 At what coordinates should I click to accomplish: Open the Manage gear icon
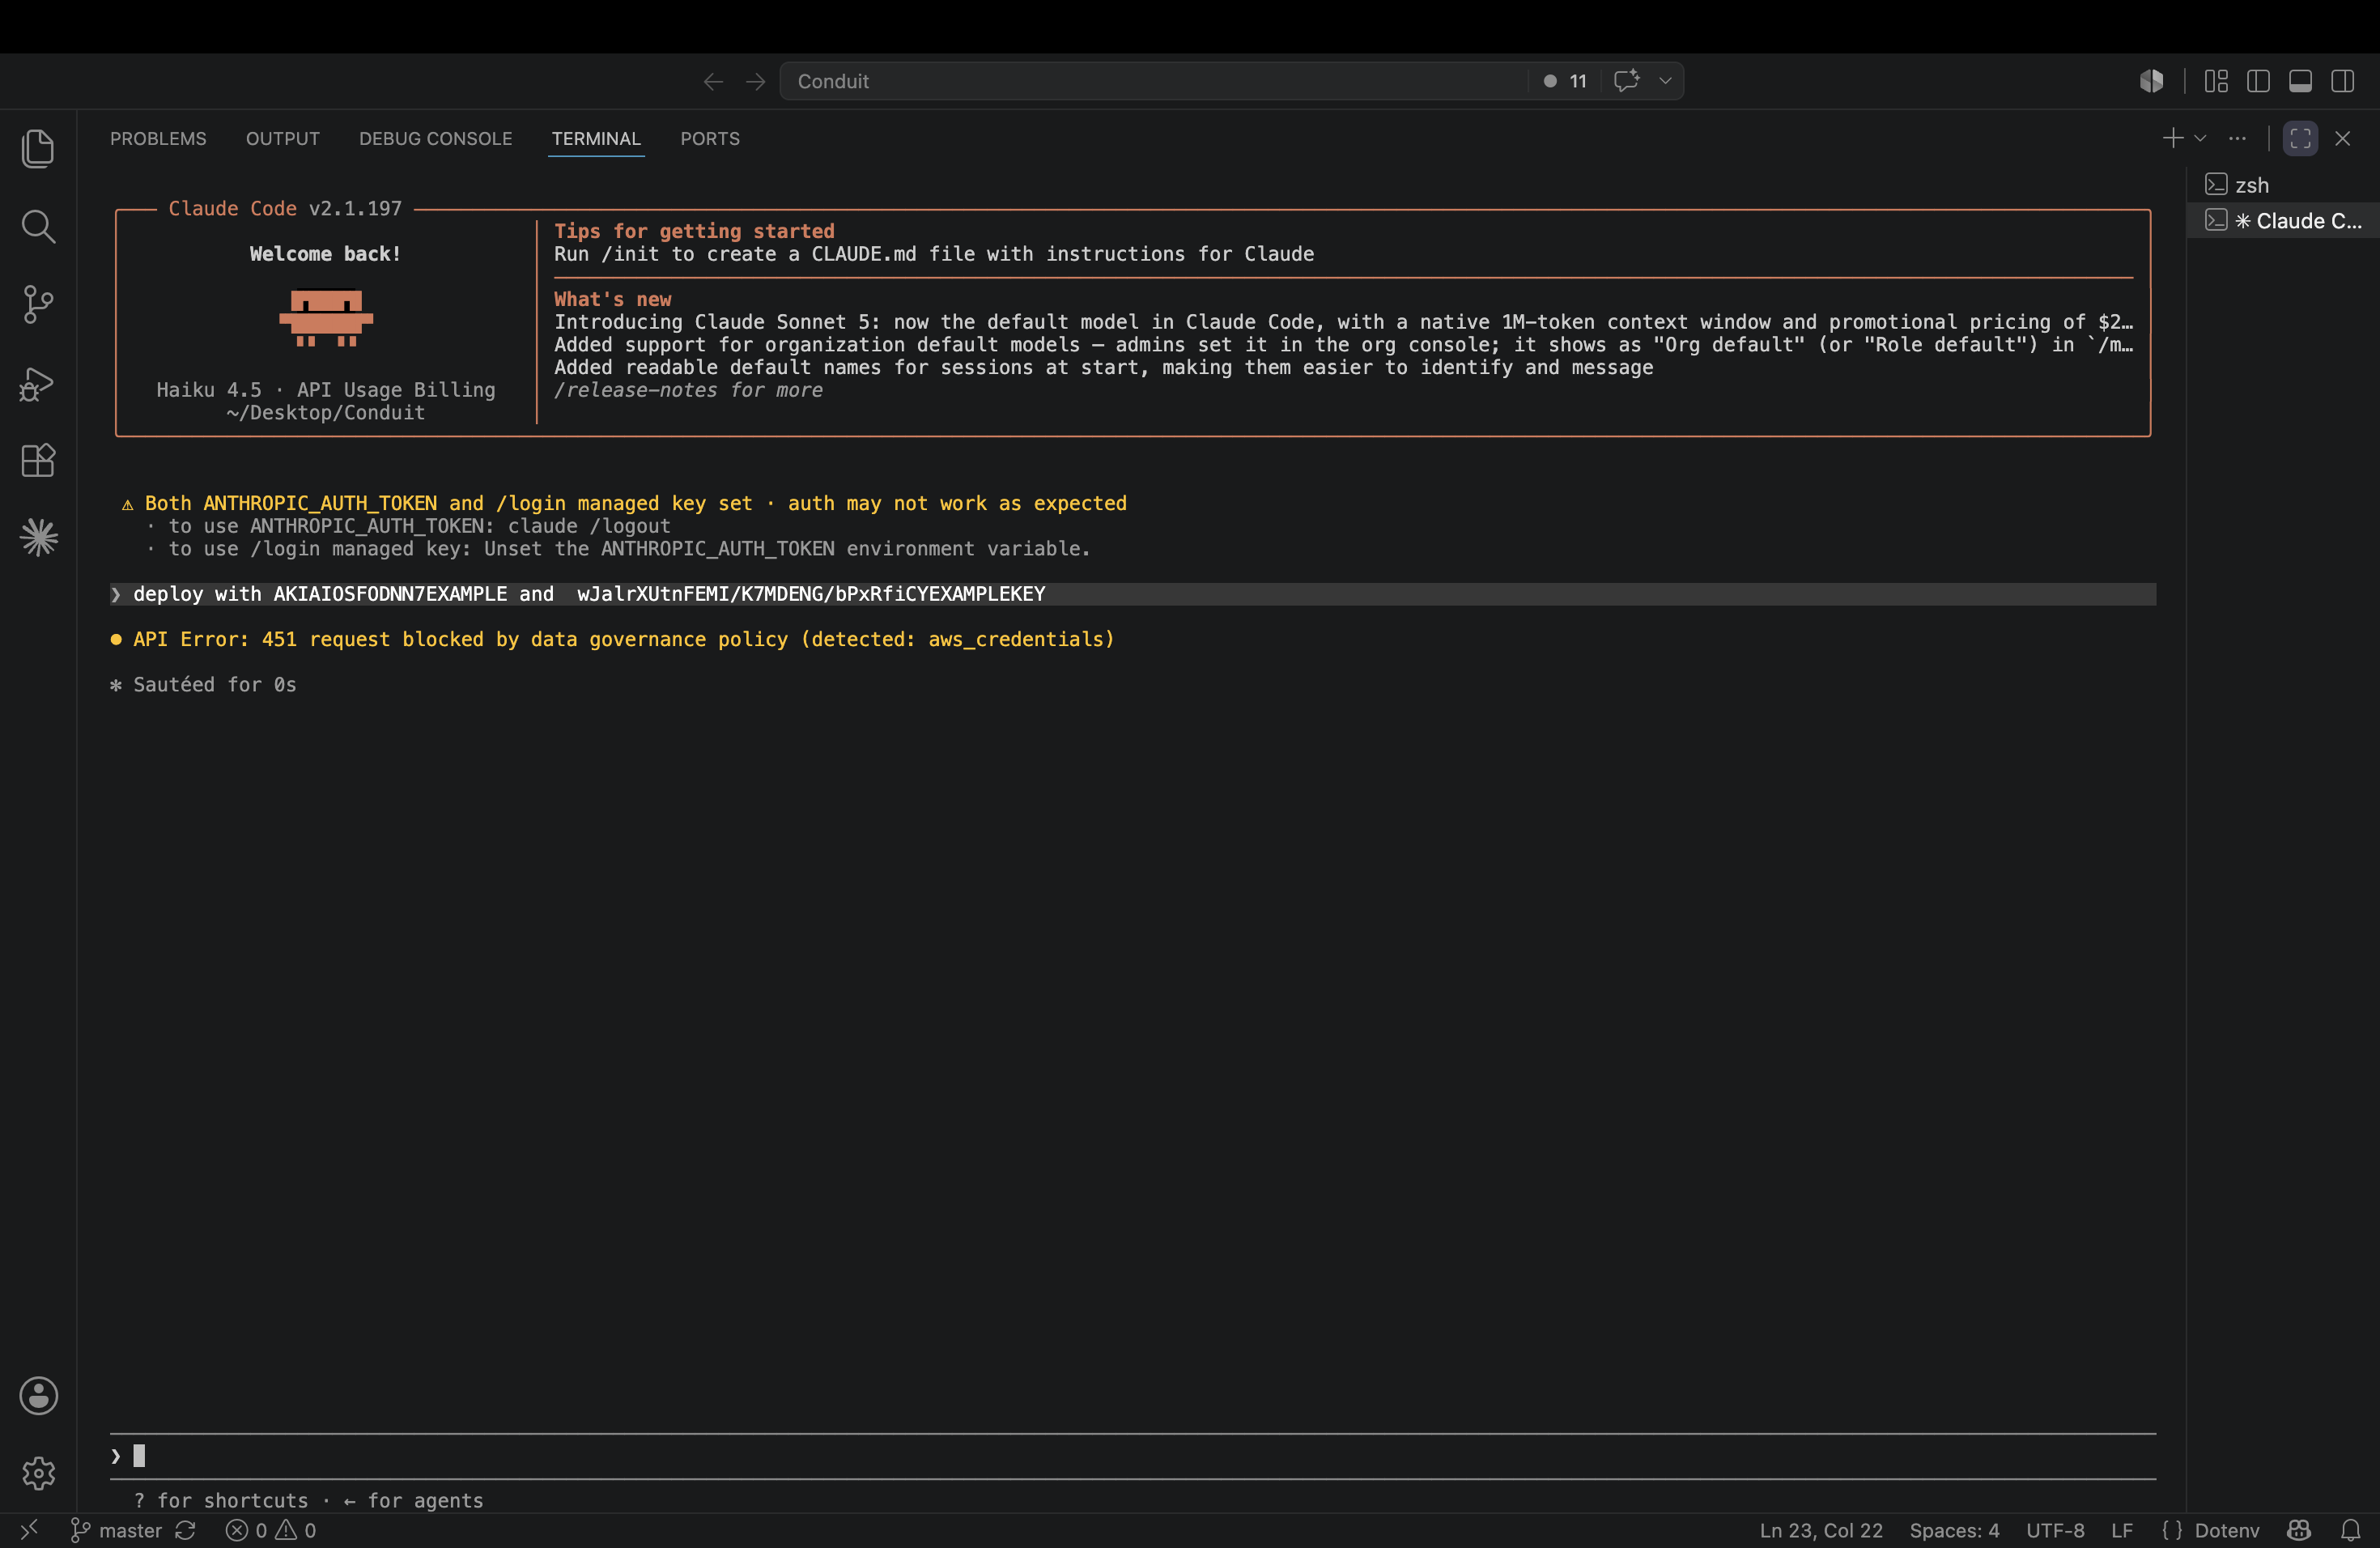tap(38, 1473)
